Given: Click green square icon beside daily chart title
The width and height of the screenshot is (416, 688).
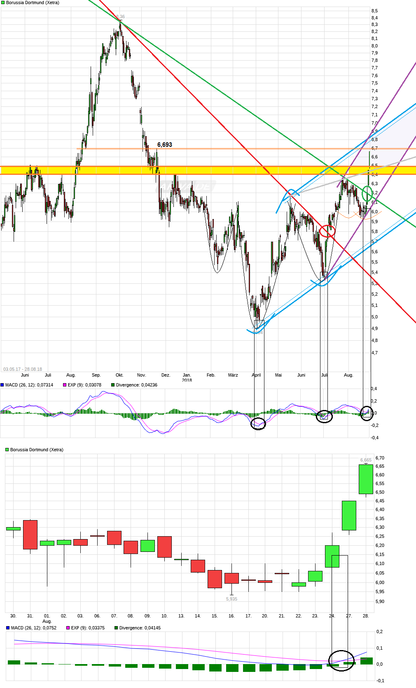Looking at the screenshot, I should pyautogui.click(x=7, y=450).
